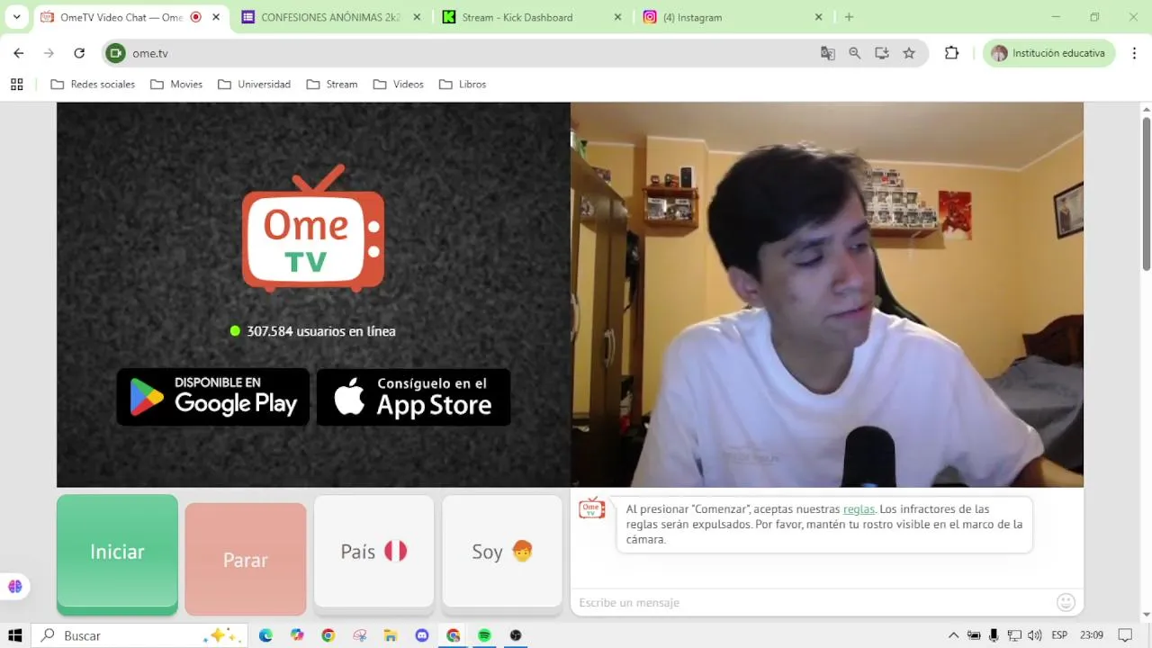Switch to the OmeTV Video Chat tab

[x=121, y=17]
